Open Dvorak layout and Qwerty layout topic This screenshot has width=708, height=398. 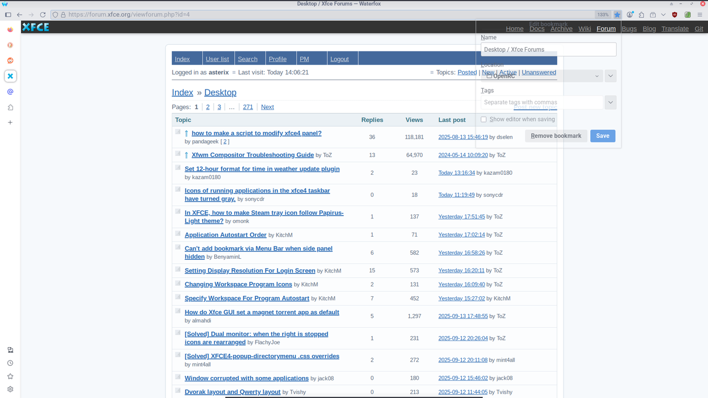pyautogui.click(x=232, y=392)
